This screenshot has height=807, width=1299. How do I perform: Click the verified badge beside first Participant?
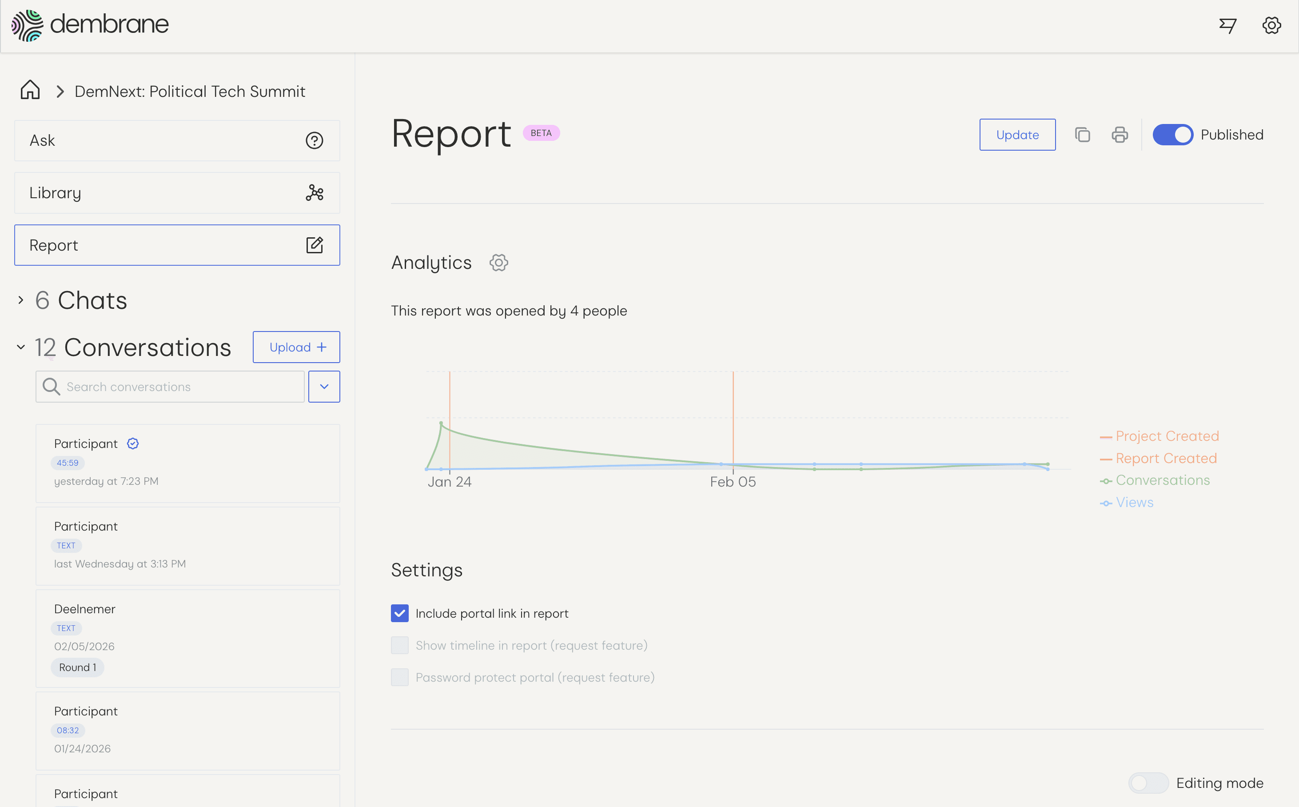(x=133, y=443)
